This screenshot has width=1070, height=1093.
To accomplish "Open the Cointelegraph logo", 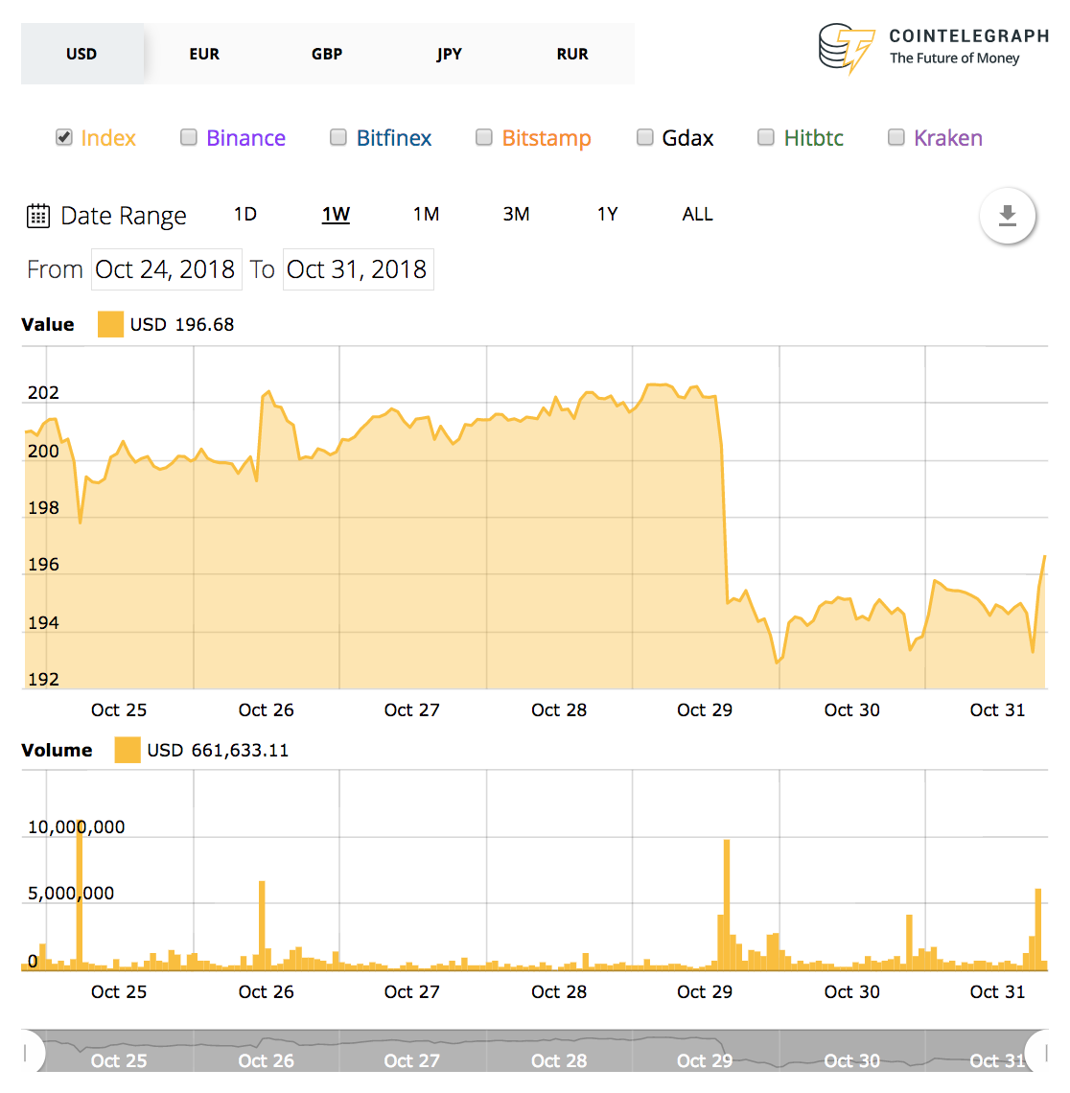I will (934, 48).
